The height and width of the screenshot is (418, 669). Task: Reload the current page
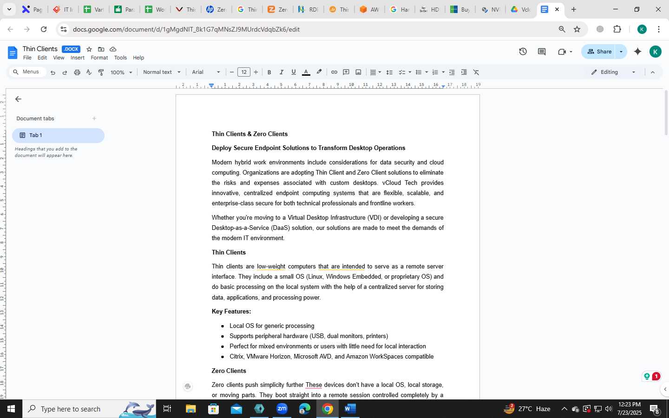[x=44, y=29]
